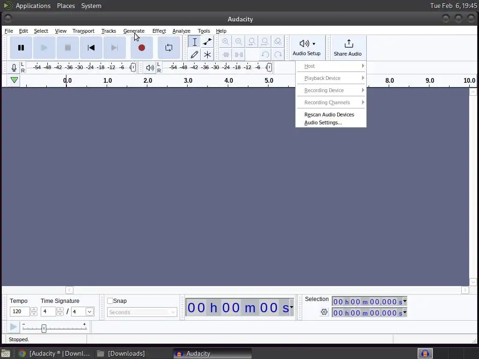Click the horizontal scrollbar right arrow
Image resolution: width=479 pixels, height=359 pixels.
[x=465, y=290]
